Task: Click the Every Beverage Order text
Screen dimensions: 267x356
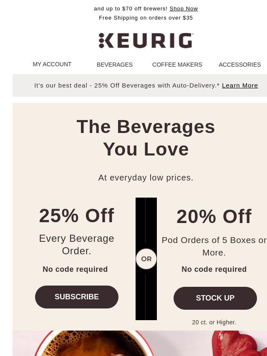Action: click(x=77, y=245)
